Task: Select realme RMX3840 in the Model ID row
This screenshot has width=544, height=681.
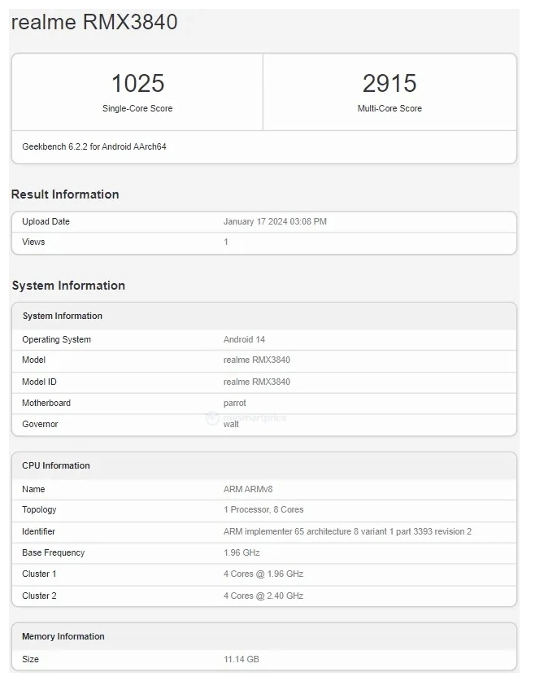Action: (257, 382)
